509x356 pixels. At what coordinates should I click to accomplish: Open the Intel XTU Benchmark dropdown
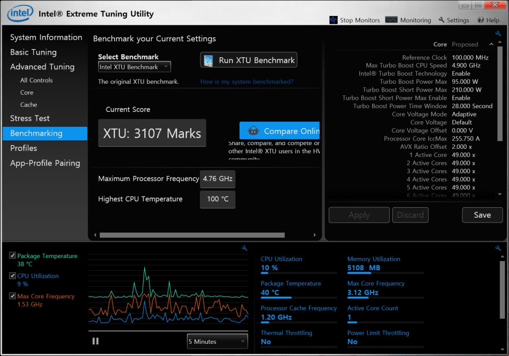135,67
